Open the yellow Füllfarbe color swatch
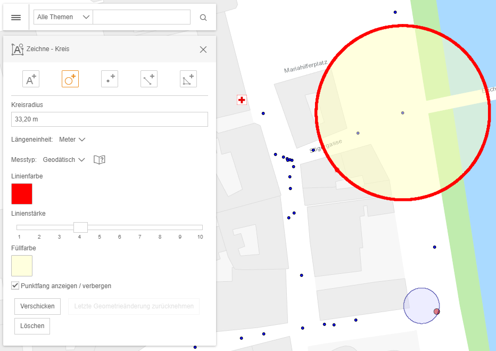Viewport: 496px width, 351px height. click(x=22, y=266)
